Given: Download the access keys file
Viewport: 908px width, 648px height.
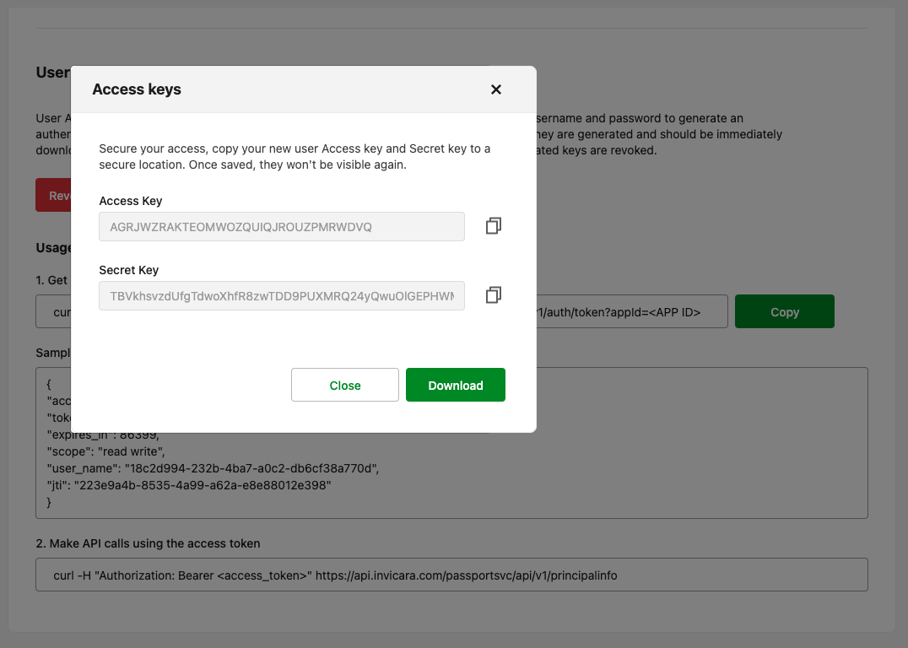Looking at the screenshot, I should click(455, 385).
